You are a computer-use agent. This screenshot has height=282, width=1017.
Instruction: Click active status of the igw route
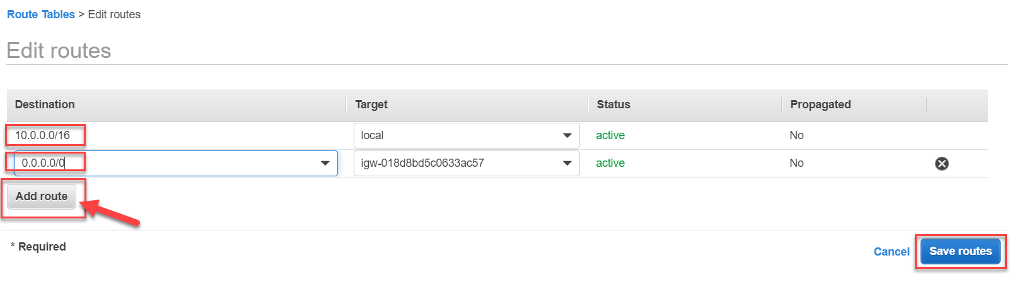610,163
